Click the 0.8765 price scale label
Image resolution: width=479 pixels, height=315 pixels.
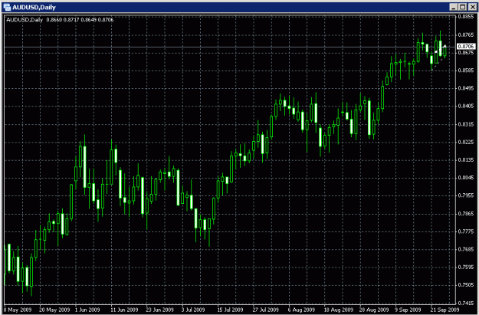(x=466, y=34)
